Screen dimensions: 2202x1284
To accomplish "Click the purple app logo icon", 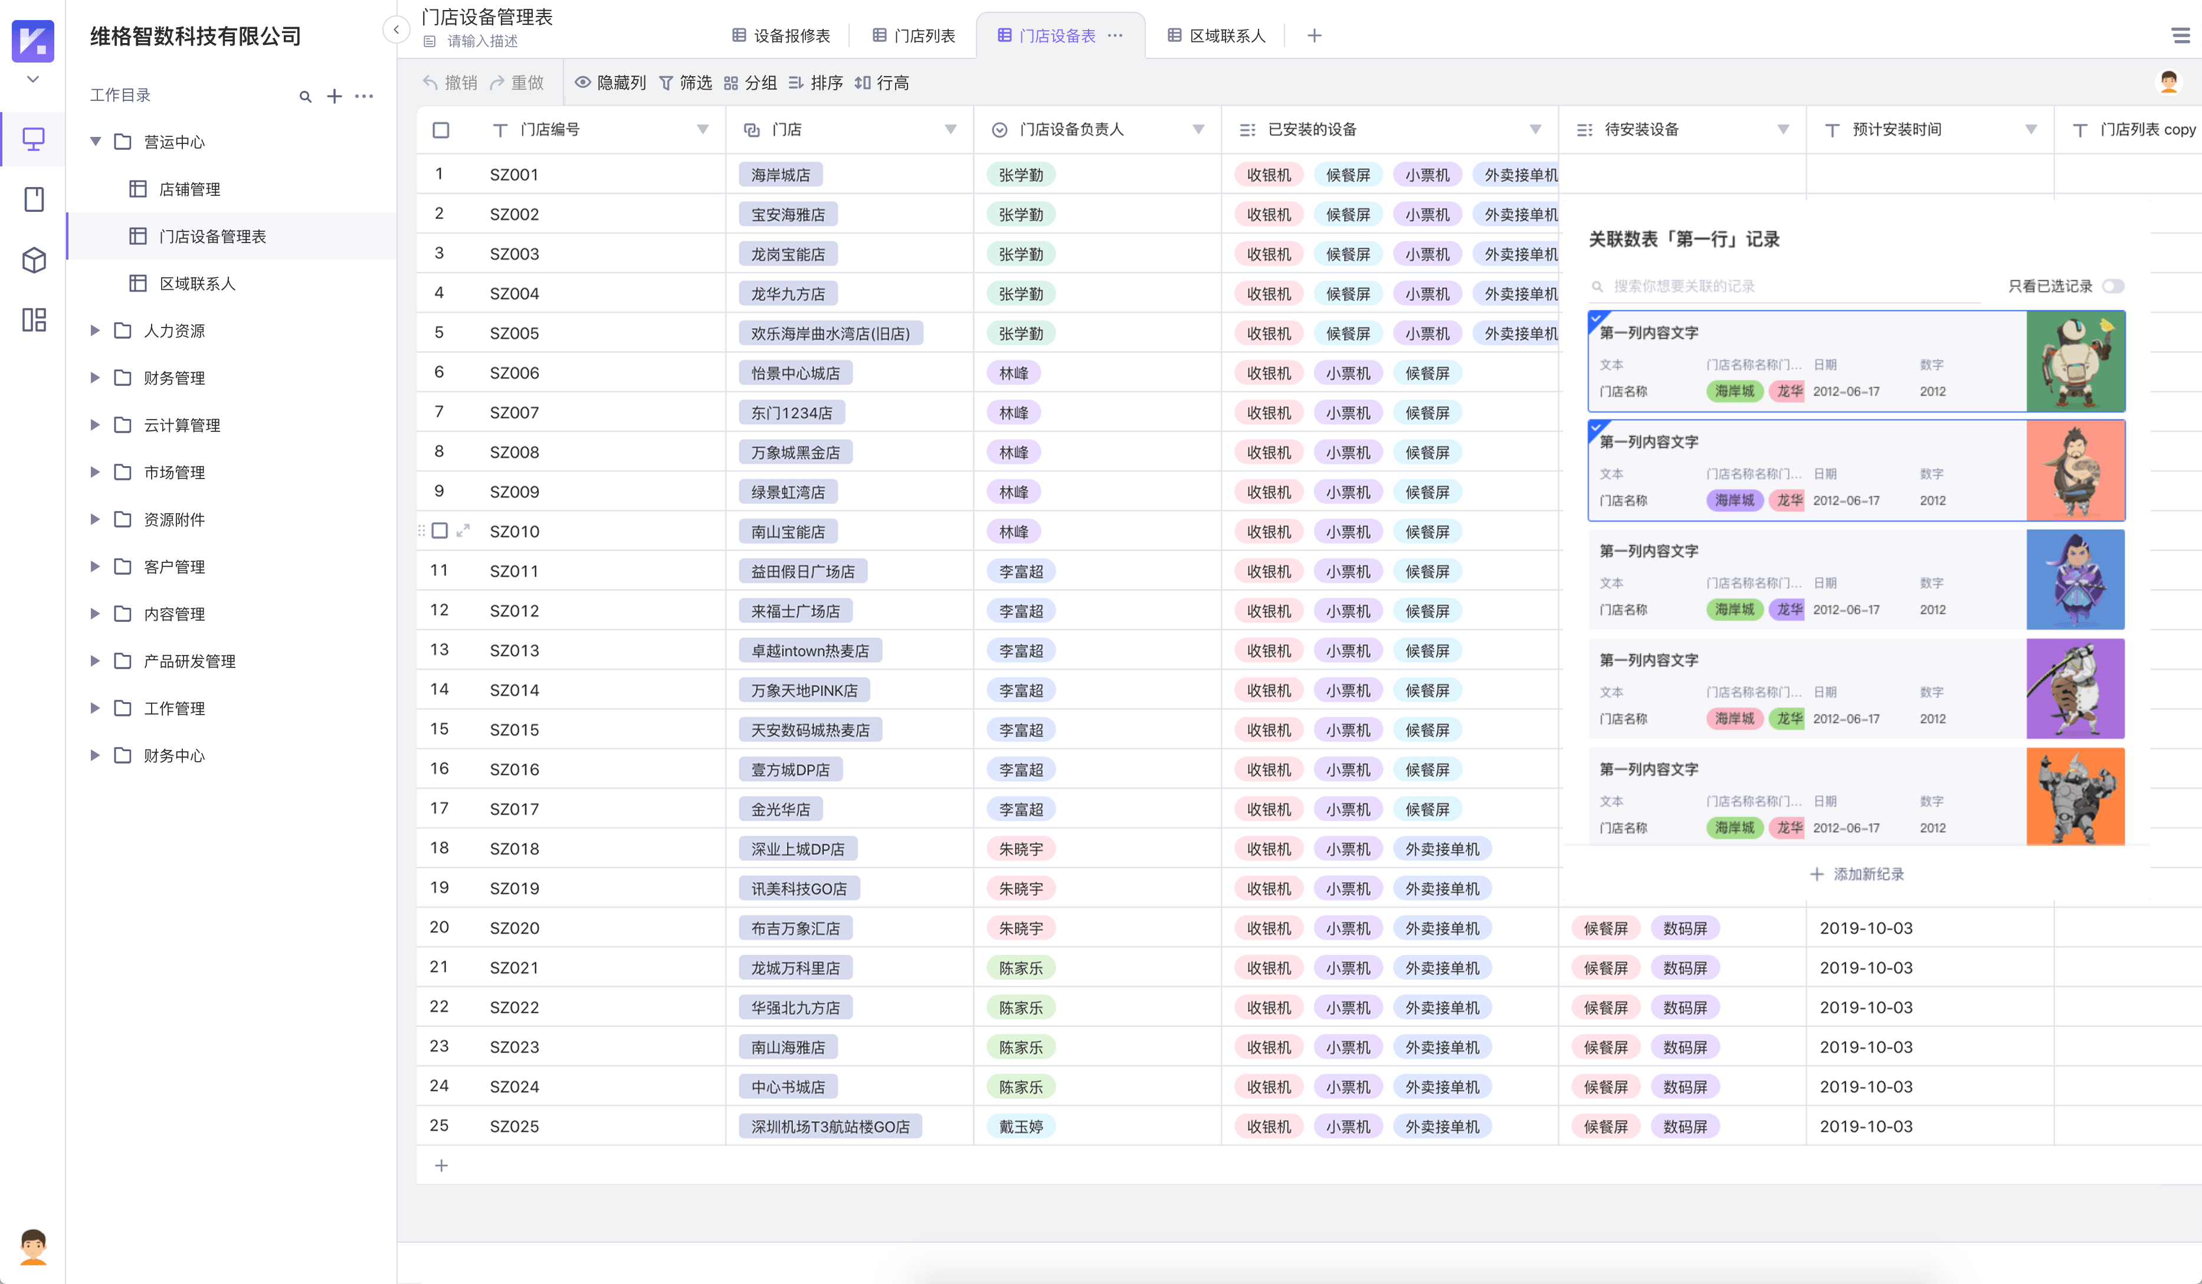I will click(x=32, y=40).
